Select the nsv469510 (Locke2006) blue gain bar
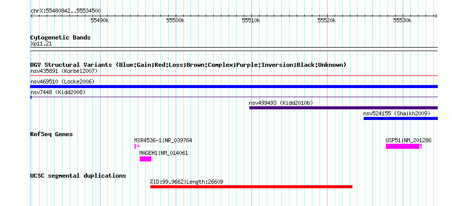Viewport: 452px width, 206px height. [x=234, y=87]
